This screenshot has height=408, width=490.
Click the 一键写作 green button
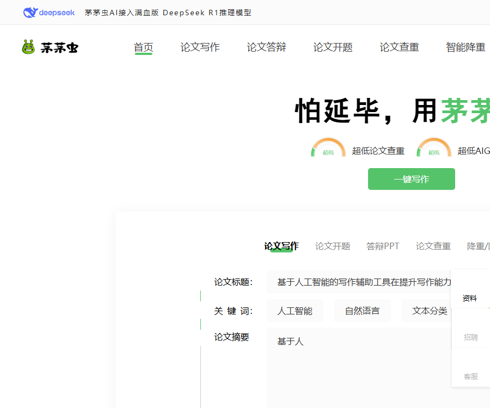pos(411,179)
